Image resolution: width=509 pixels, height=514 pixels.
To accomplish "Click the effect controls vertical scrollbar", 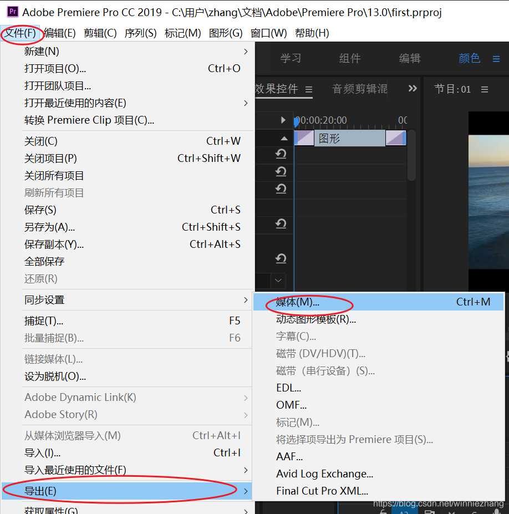I will 411,155.
